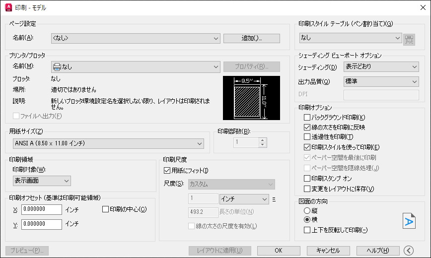Enable 印刷の中心(C) checkbox
This screenshot has width=431, height=258.
click(x=105, y=209)
